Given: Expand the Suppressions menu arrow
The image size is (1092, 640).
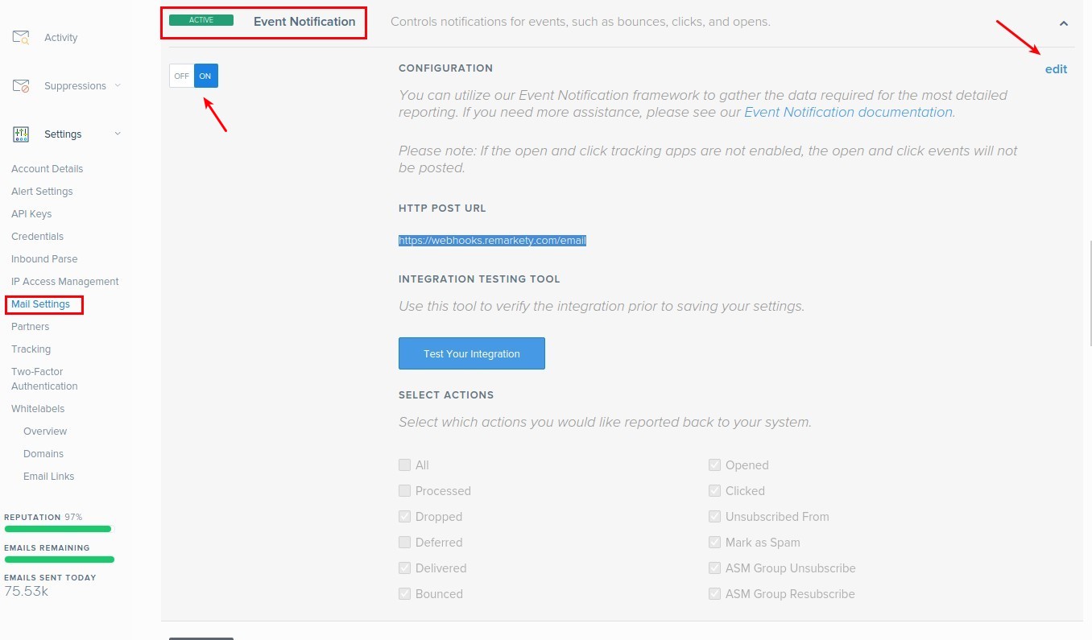Looking at the screenshot, I should pos(118,85).
